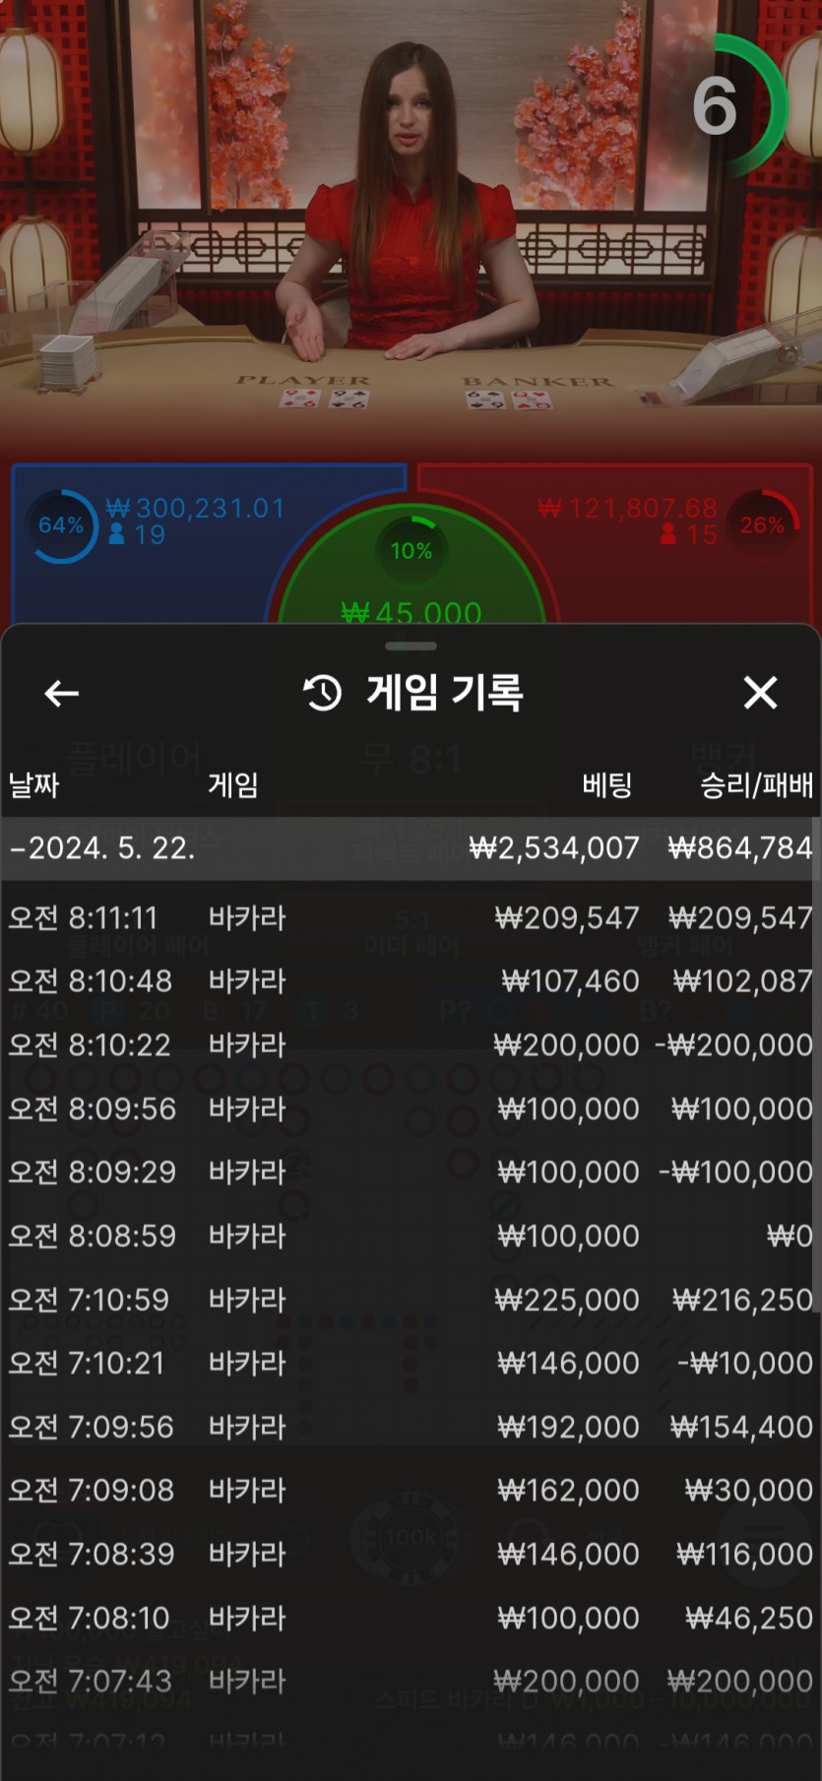Image resolution: width=822 pixels, height=1781 pixels.
Task: Open the 오전 8:10:22 baccarat record
Action: tap(411, 1045)
